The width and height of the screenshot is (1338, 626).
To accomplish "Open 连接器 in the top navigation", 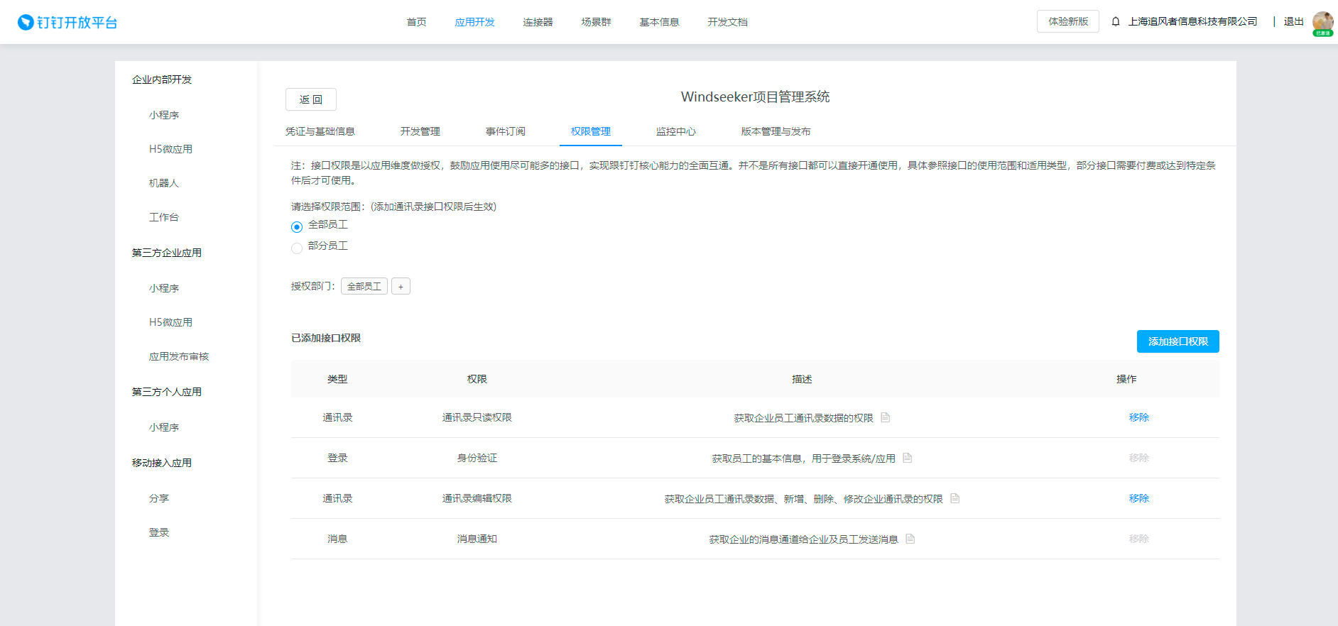I will tap(538, 22).
